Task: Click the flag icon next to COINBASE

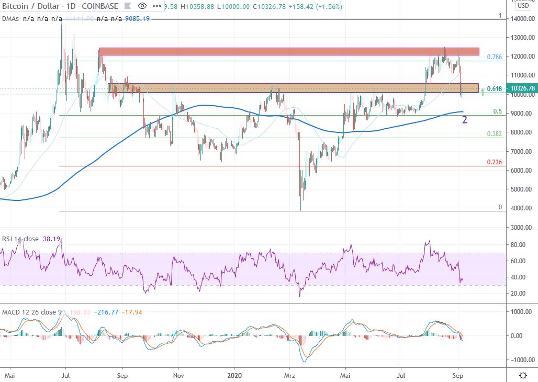Action: [x=127, y=6]
